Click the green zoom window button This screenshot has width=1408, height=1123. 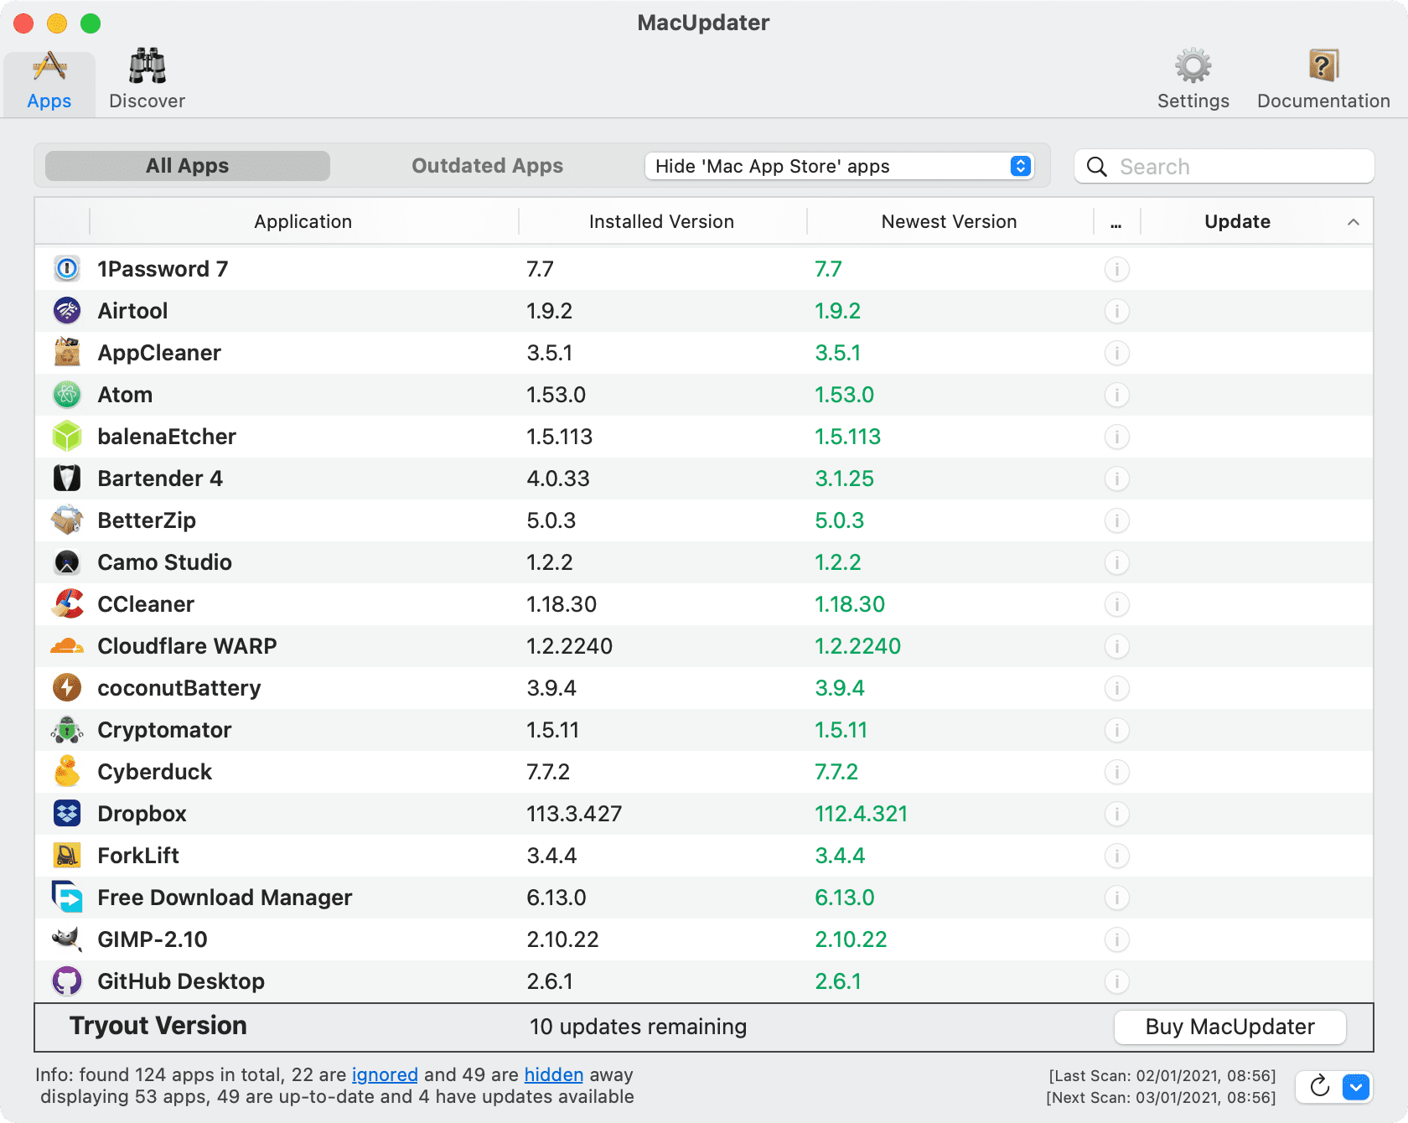[x=91, y=23]
